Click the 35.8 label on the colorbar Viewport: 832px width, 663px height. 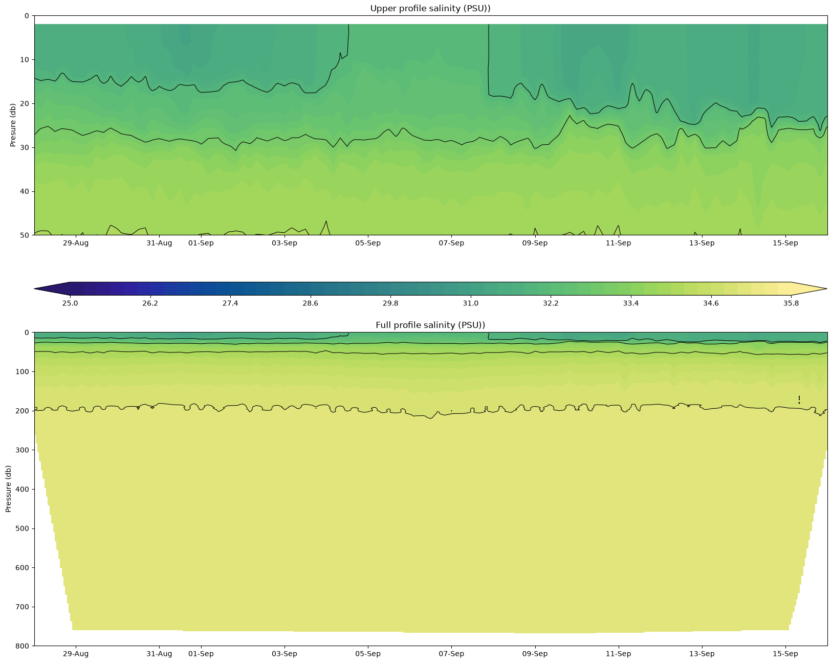point(791,303)
